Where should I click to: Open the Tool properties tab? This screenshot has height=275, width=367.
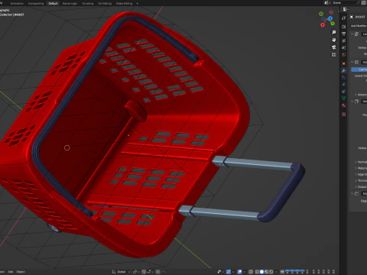(344, 18)
